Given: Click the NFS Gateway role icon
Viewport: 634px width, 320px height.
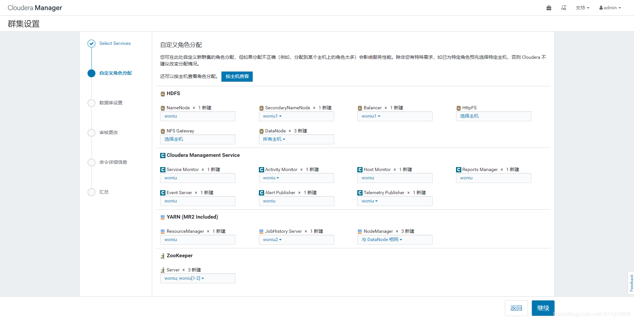Looking at the screenshot, I should click(163, 131).
